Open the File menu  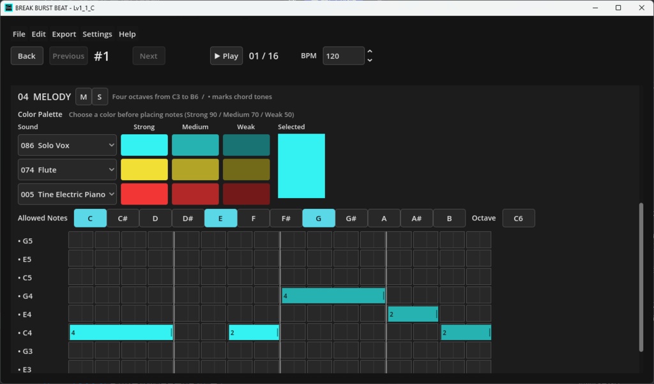pyautogui.click(x=19, y=35)
